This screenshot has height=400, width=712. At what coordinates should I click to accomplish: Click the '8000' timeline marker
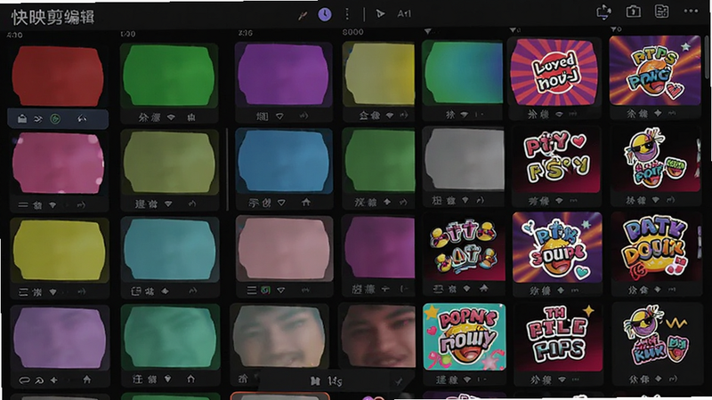(352, 32)
